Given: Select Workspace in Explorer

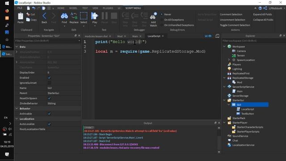Looking at the screenshot, I should tap(238, 47).
